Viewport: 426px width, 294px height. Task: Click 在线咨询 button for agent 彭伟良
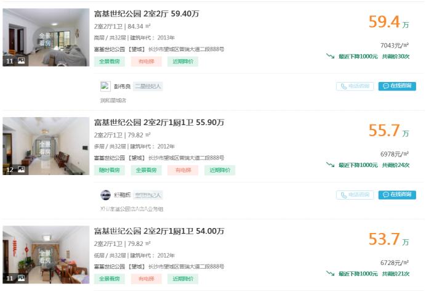tap(397, 86)
